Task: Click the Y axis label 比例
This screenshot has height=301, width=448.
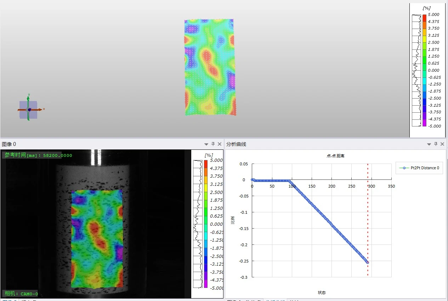Action: 233,221
